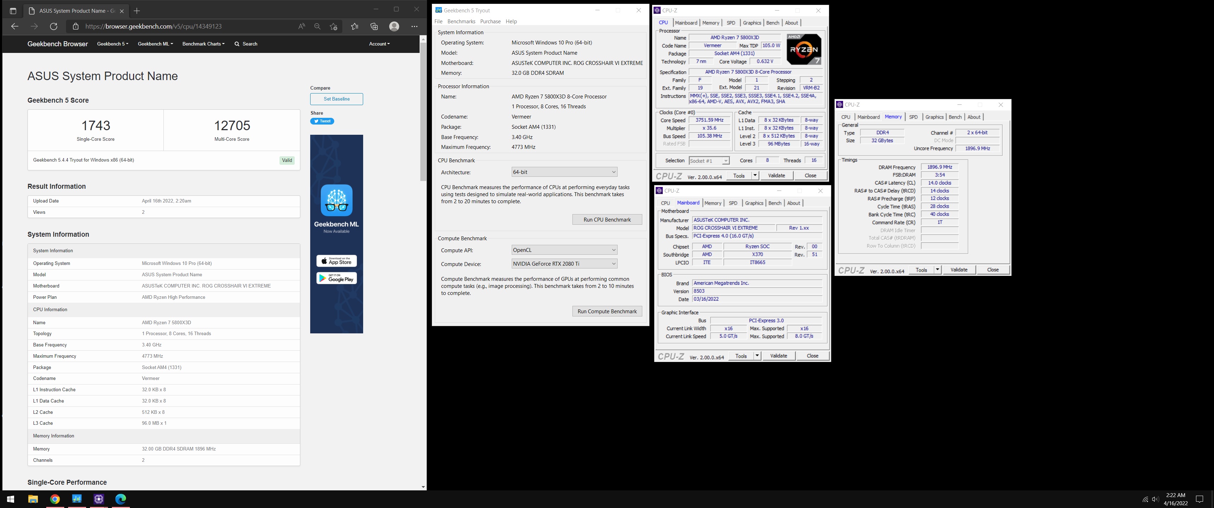The width and height of the screenshot is (1214, 508).
Task: Activate Read aloud icon in address bar
Action: [302, 26]
